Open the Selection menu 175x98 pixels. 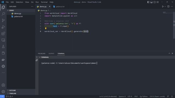(19, 2)
